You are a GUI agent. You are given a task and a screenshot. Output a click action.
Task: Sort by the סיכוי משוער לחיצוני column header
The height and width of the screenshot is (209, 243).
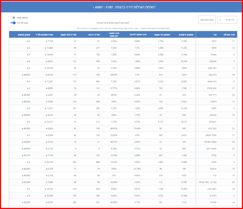pyautogui.click(x=138, y=35)
